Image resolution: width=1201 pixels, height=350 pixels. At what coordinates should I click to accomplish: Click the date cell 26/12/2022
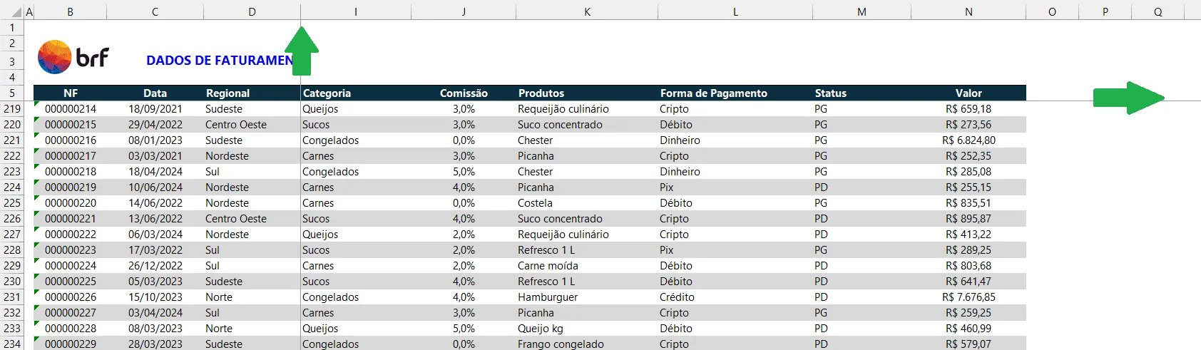point(155,266)
